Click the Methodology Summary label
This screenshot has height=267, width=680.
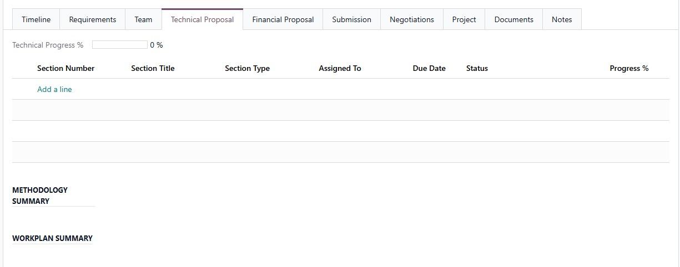40,196
